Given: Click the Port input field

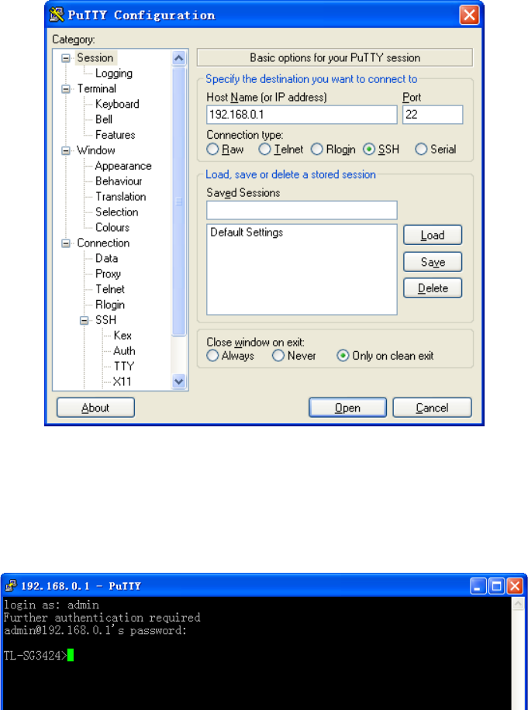Looking at the screenshot, I should pos(433,115).
